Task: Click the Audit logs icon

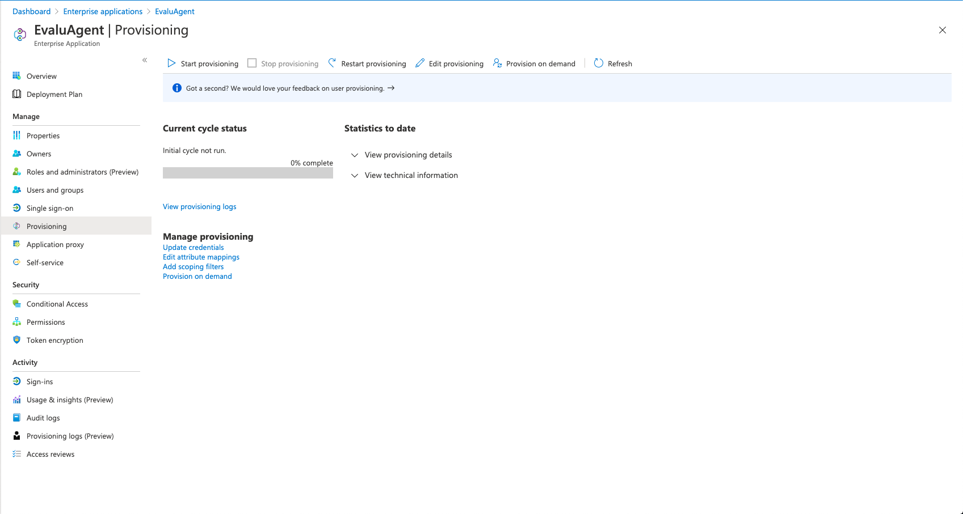Action: click(17, 418)
